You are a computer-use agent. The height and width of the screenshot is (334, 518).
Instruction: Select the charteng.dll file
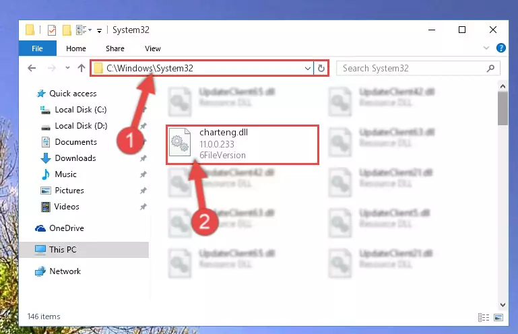pyautogui.click(x=242, y=144)
